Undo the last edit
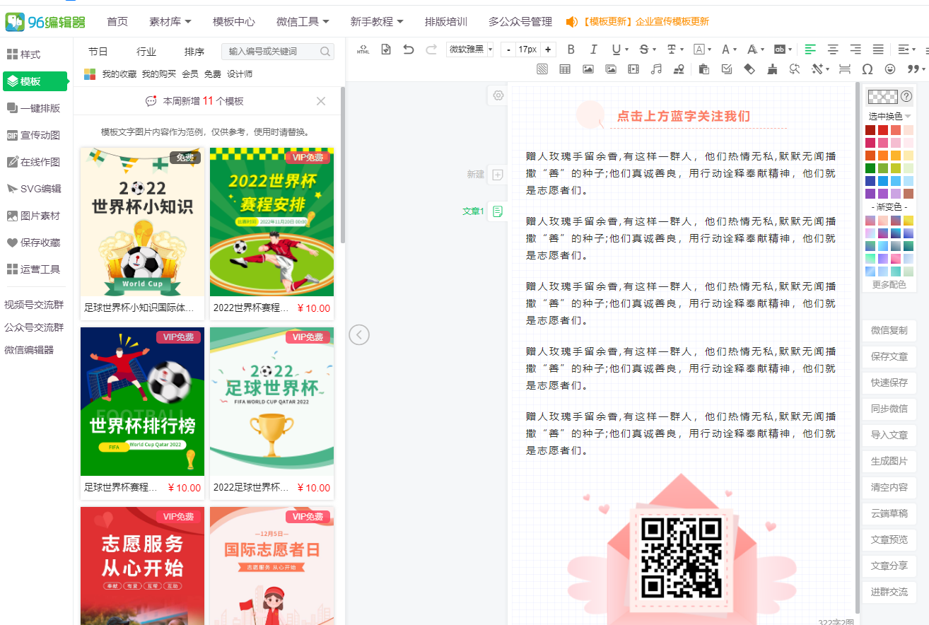 [409, 49]
